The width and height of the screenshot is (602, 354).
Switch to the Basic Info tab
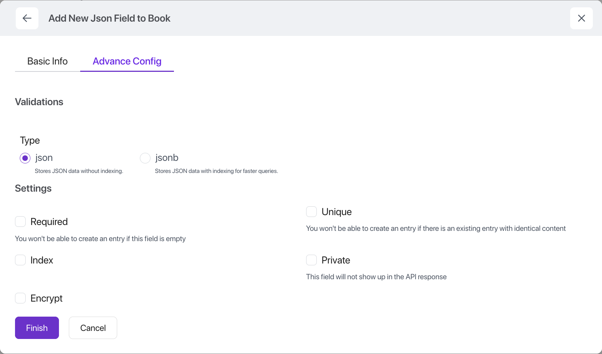(47, 61)
